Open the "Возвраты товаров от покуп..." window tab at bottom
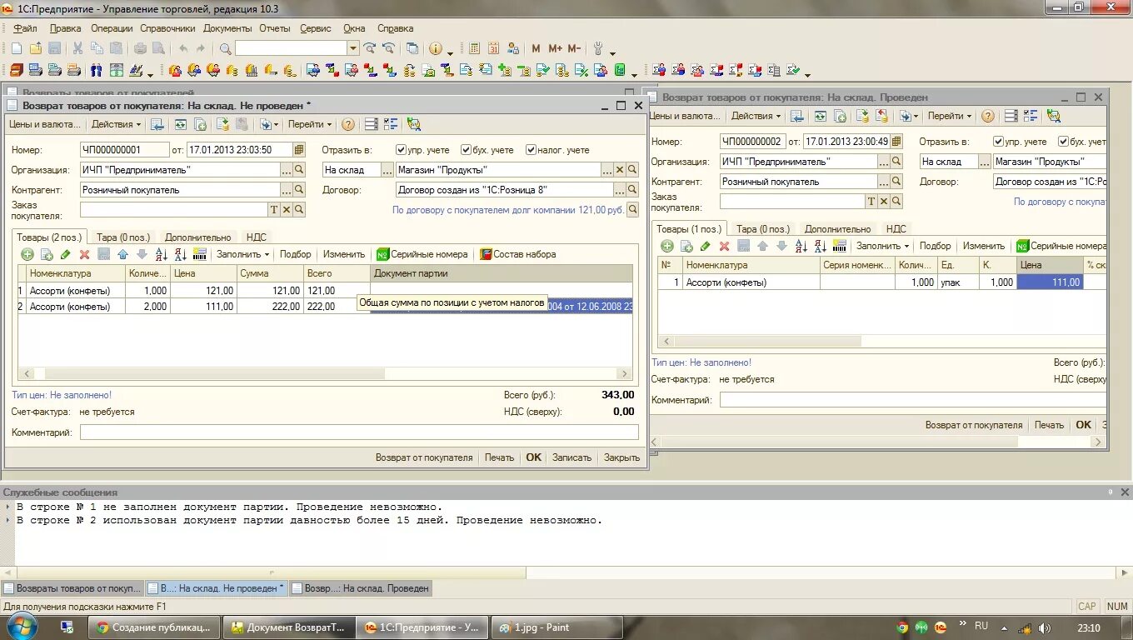Viewport: 1133px width, 640px height. pyautogui.click(x=72, y=588)
